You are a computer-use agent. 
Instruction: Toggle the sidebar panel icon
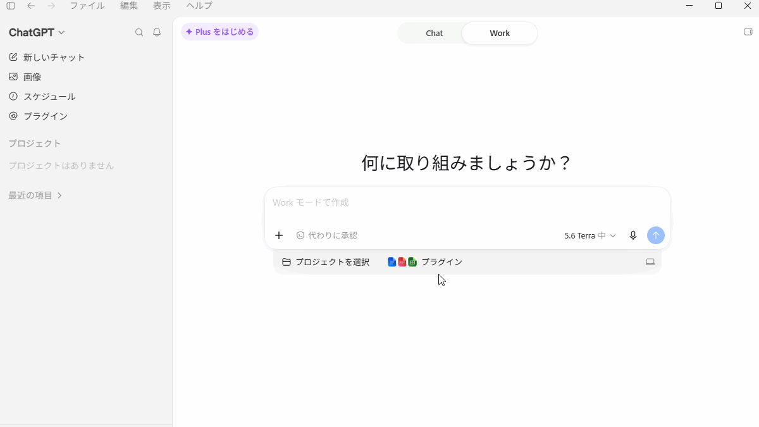[x=11, y=6]
